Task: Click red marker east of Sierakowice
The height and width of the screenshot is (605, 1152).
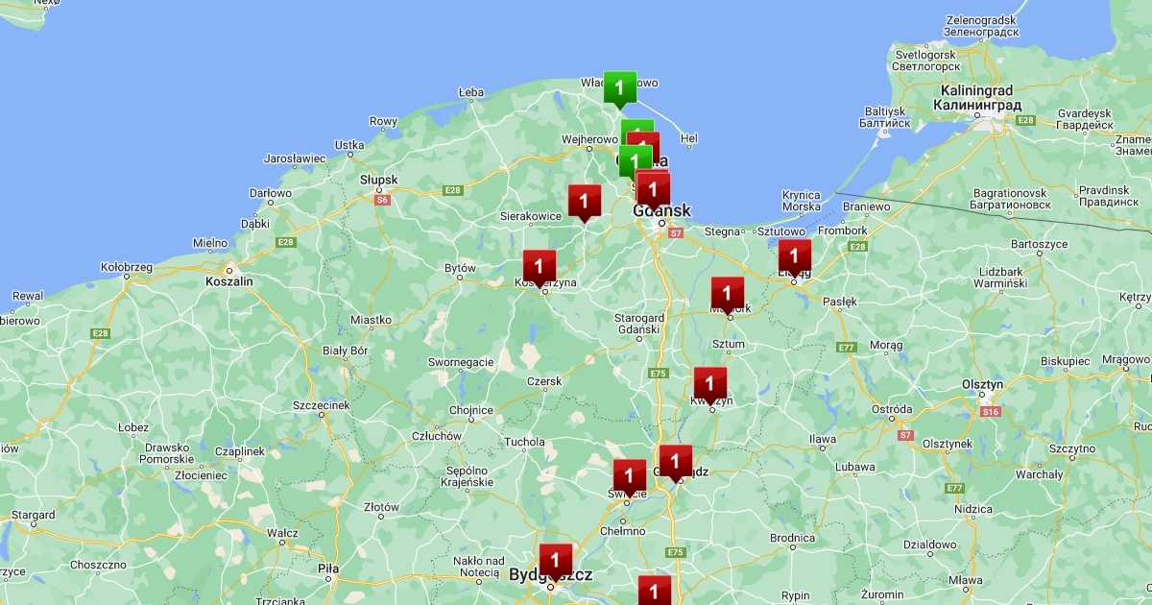Action: [584, 201]
